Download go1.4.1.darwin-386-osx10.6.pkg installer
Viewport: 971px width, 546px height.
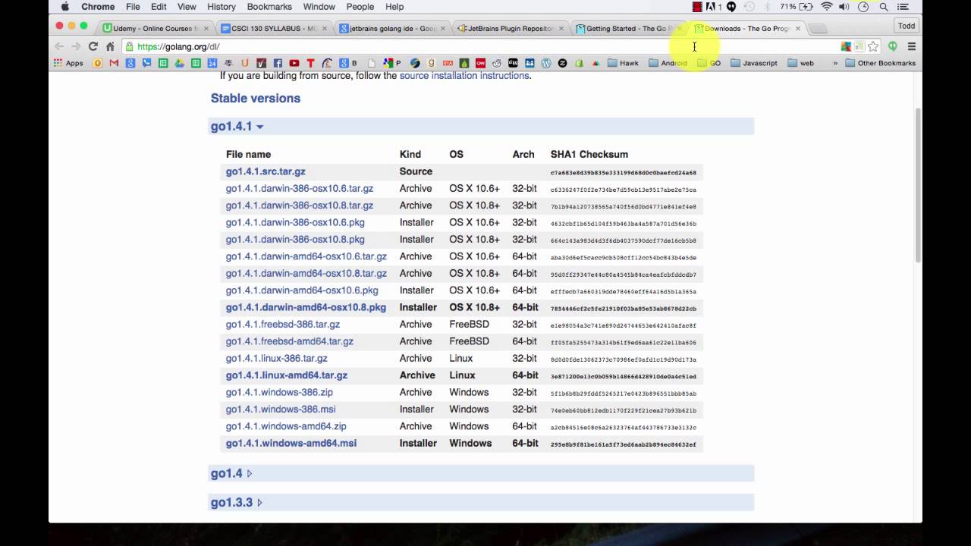click(295, 222)
